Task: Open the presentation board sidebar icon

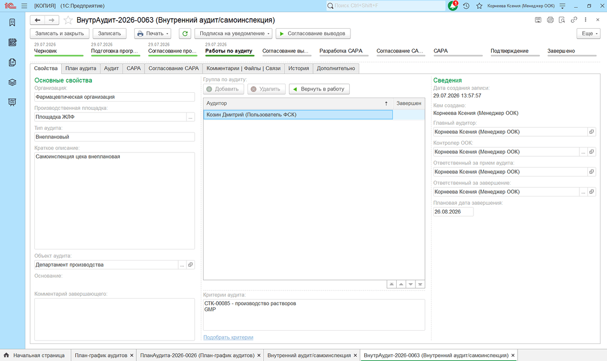Action: pos(12,102)
